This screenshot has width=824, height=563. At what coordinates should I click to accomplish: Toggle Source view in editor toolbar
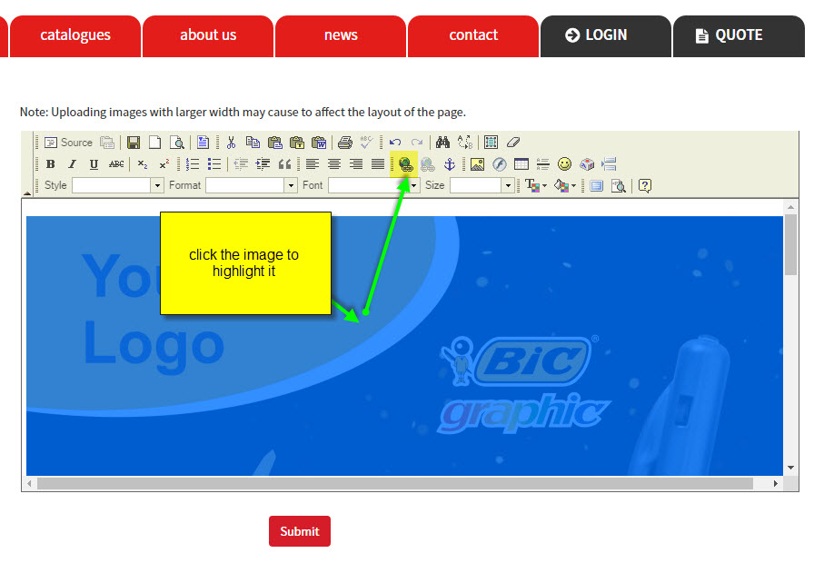(x=68, y=143)
